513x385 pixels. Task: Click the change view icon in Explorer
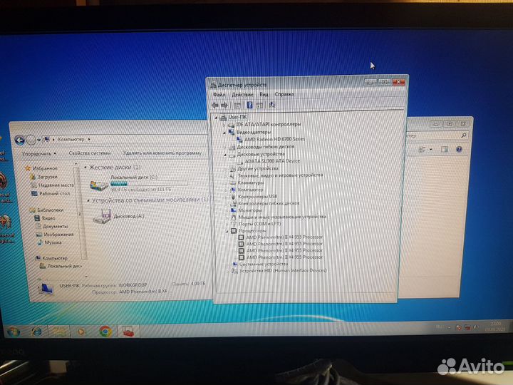pyautogui.click(x=423, y=150)
